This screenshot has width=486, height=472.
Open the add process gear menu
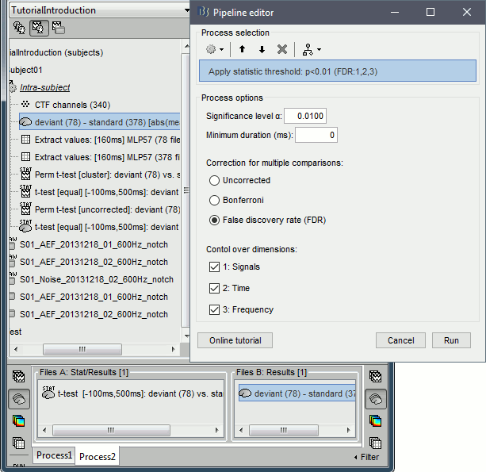(x=213, y=49)
